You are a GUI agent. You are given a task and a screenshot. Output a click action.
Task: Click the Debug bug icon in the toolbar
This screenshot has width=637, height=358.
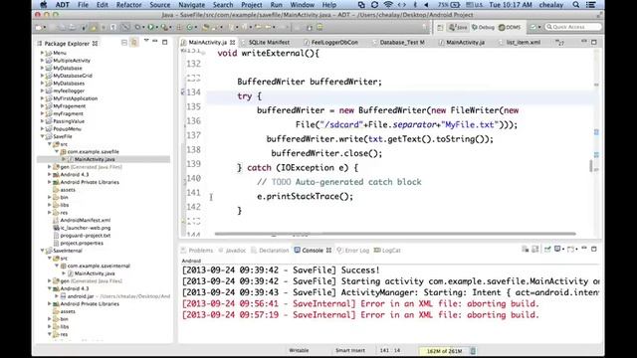click(x=138, y=27)
